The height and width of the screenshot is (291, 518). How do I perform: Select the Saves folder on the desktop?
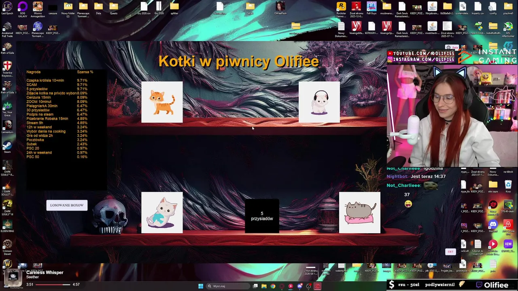(x=250, y=8)
